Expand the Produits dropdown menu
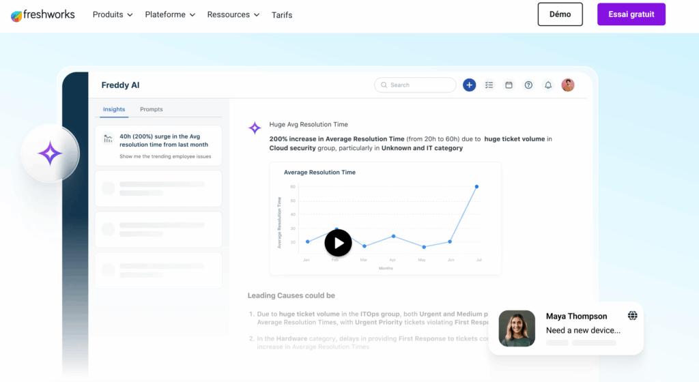Image resolution: width=699 pixels, height=382 pixels. pos(113,15)
